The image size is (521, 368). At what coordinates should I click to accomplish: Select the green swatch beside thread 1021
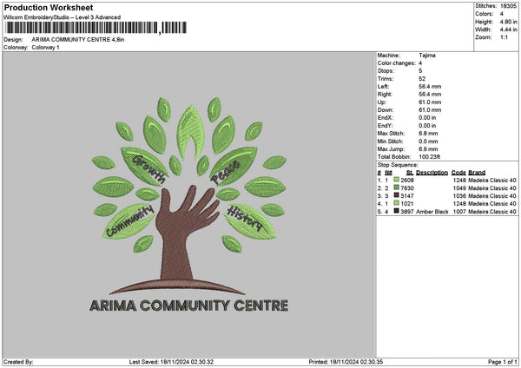(396, 203)
